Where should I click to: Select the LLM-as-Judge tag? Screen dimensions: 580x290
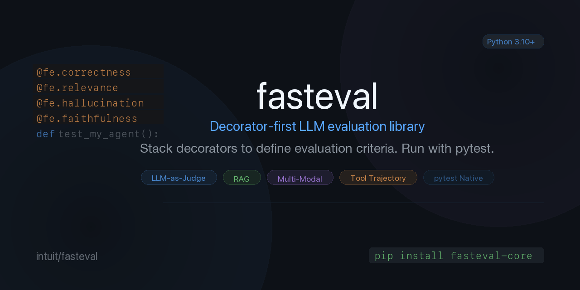(179, 178)
